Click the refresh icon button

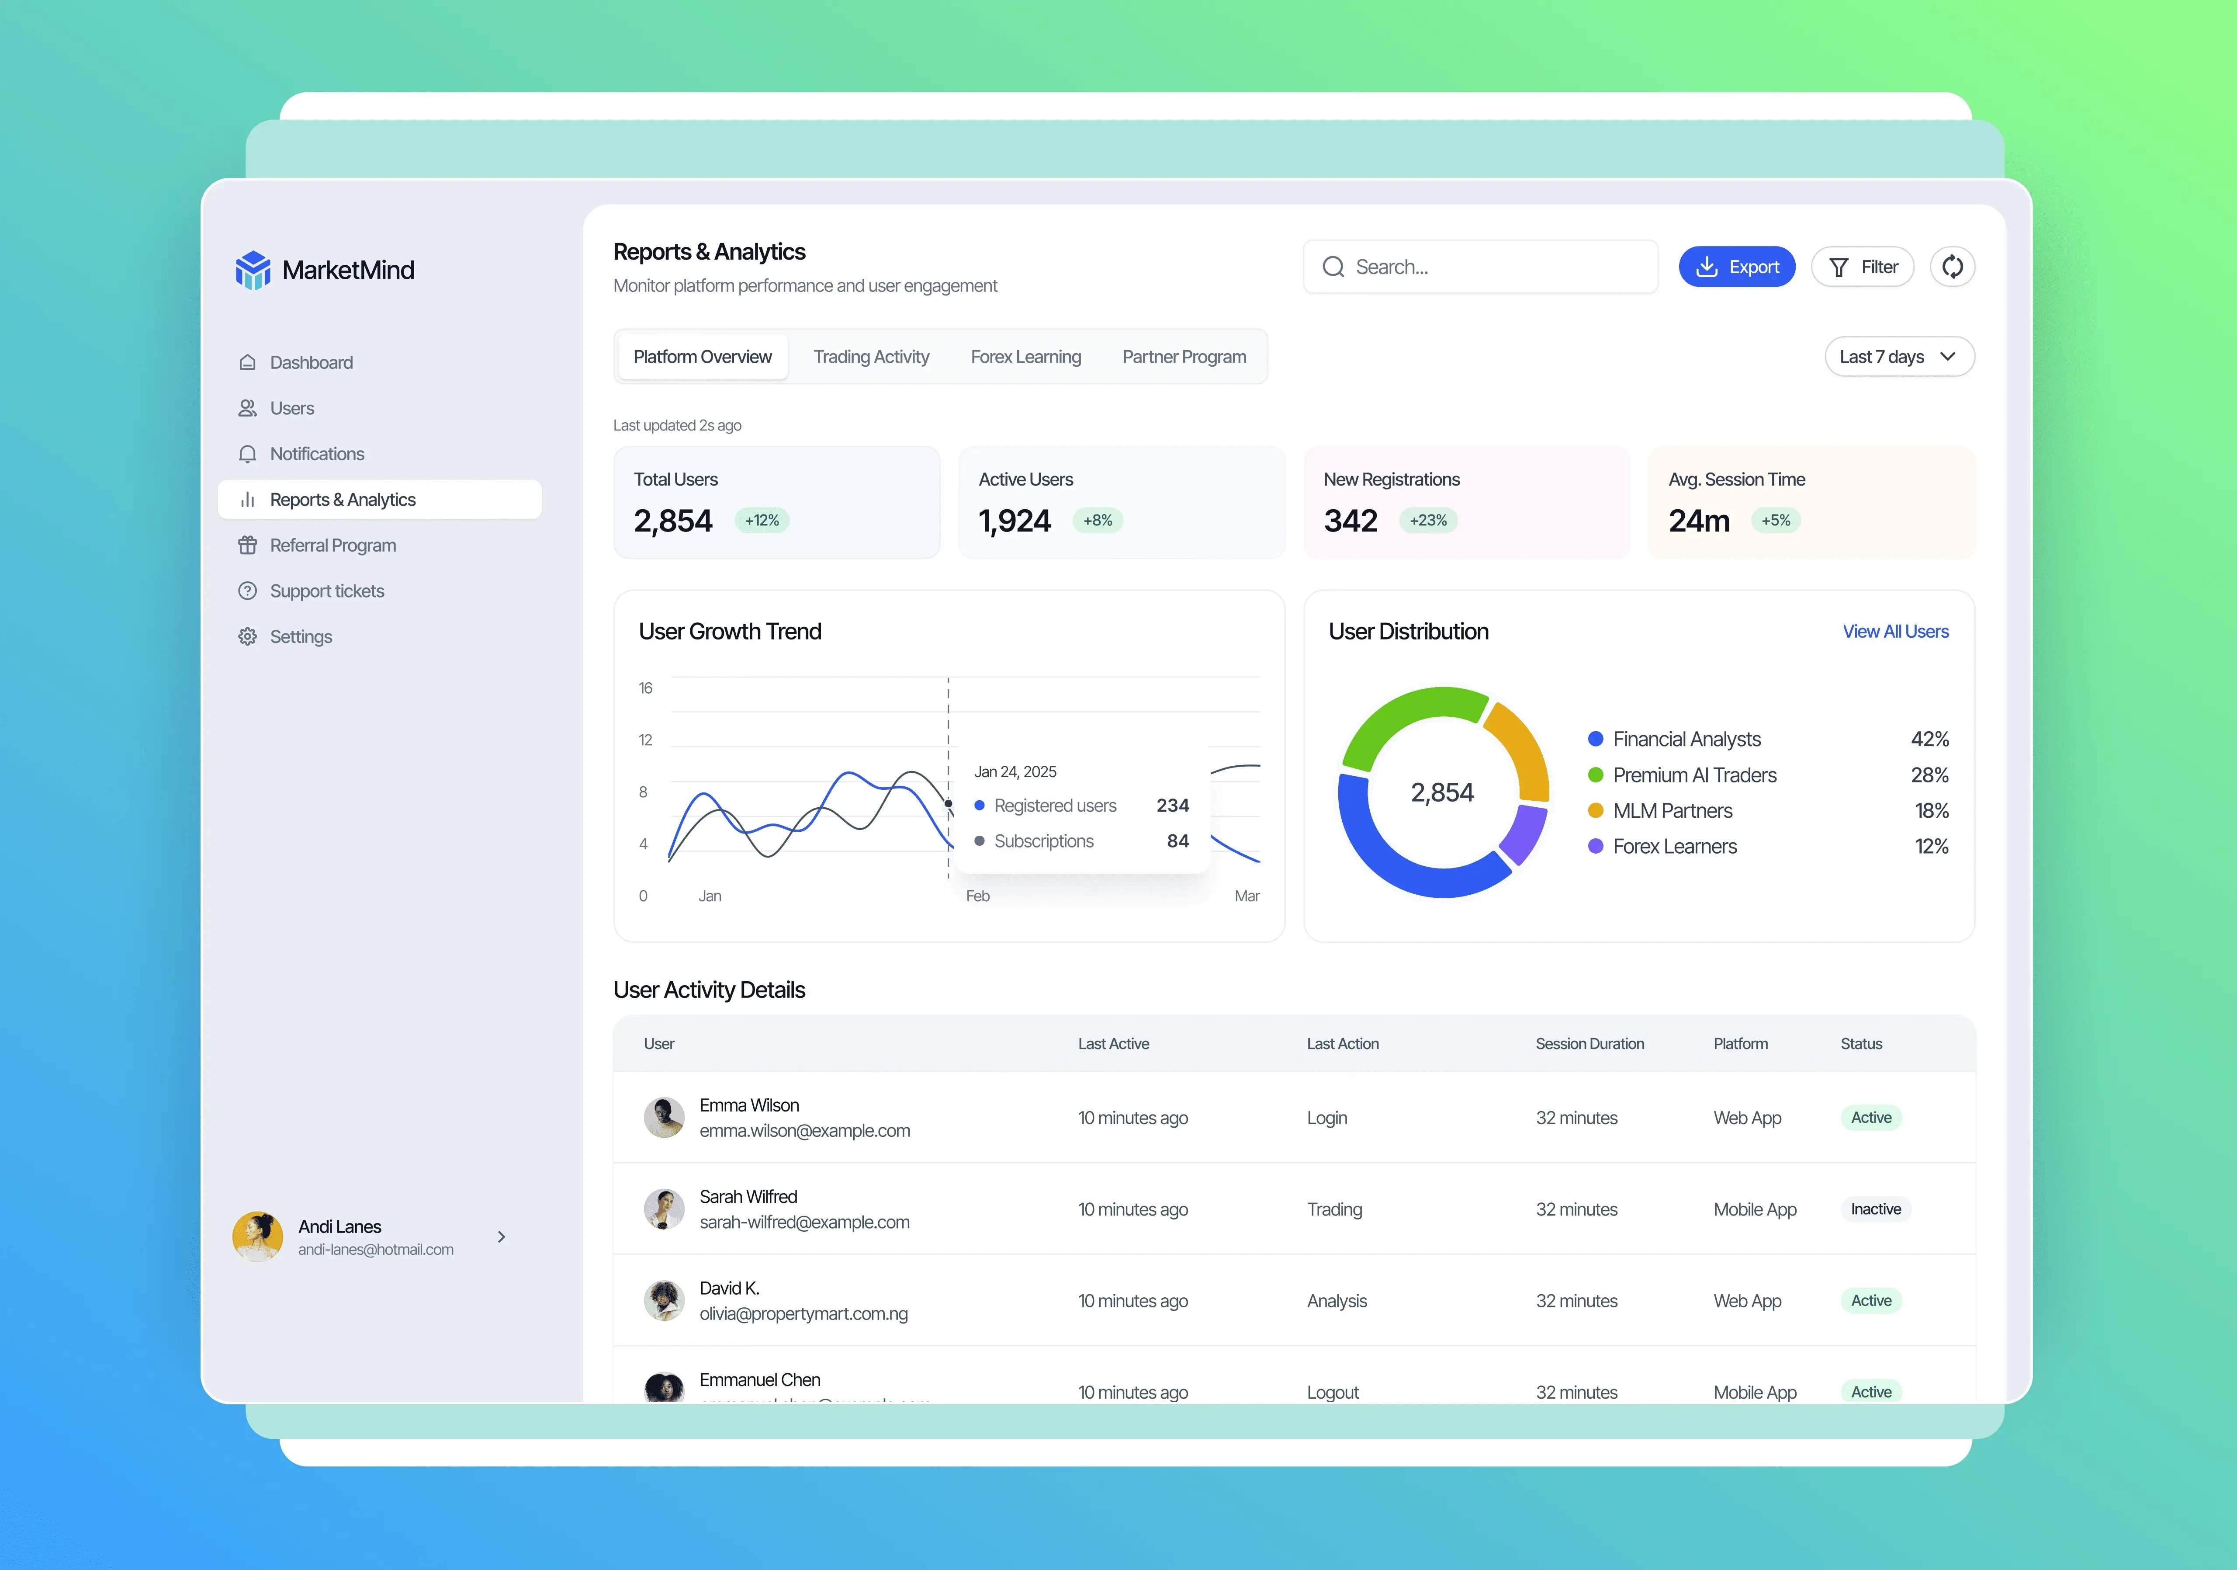pyautogui.click(x=1952, y=267)
